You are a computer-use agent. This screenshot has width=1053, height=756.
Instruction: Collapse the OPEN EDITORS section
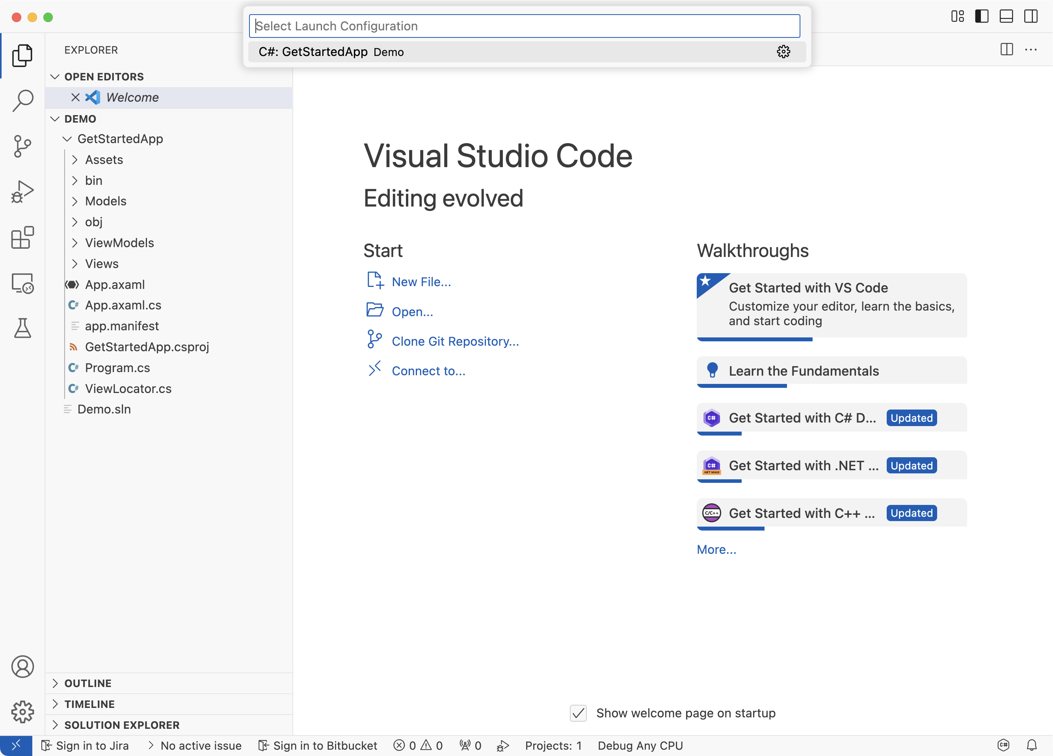pos(104,76)
